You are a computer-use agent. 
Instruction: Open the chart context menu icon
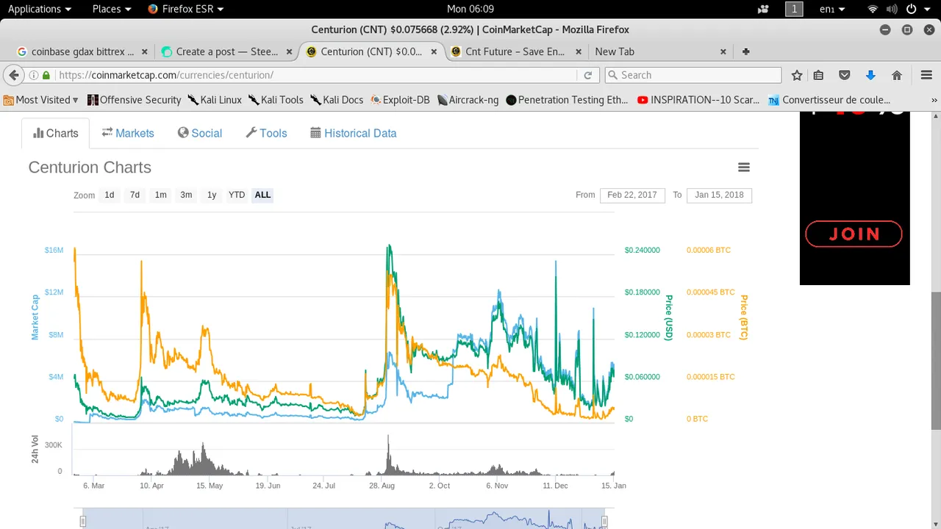(x=744, y=168)
